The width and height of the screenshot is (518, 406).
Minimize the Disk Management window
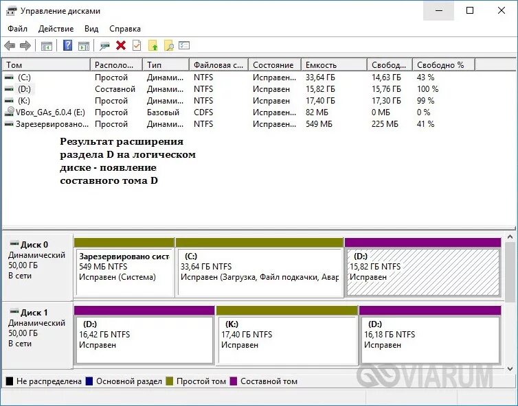tap(439, 11)
